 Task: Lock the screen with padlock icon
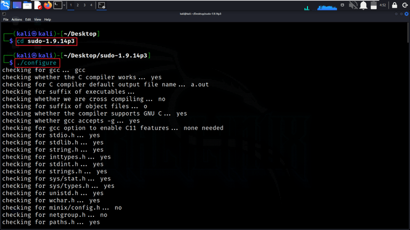tap(395, 5)
